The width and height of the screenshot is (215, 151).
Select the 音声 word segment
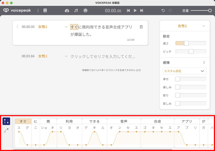tap(124, 121)
